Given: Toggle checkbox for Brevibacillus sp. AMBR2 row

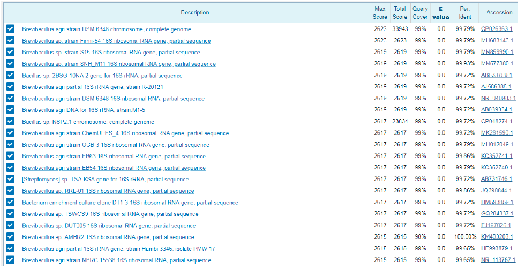Looking at the screenshot, I should pyautogui.click(x=10, y=237).
